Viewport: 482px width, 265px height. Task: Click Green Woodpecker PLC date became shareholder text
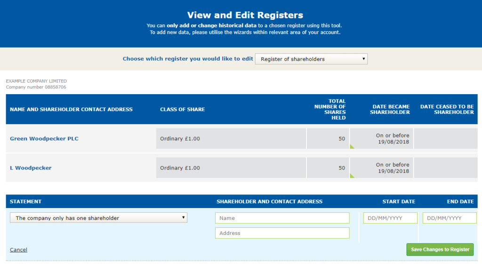click(x=392, y=139)
